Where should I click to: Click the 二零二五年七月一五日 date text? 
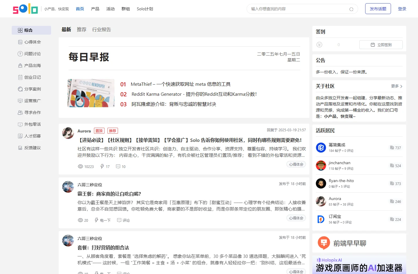point(279,54)
